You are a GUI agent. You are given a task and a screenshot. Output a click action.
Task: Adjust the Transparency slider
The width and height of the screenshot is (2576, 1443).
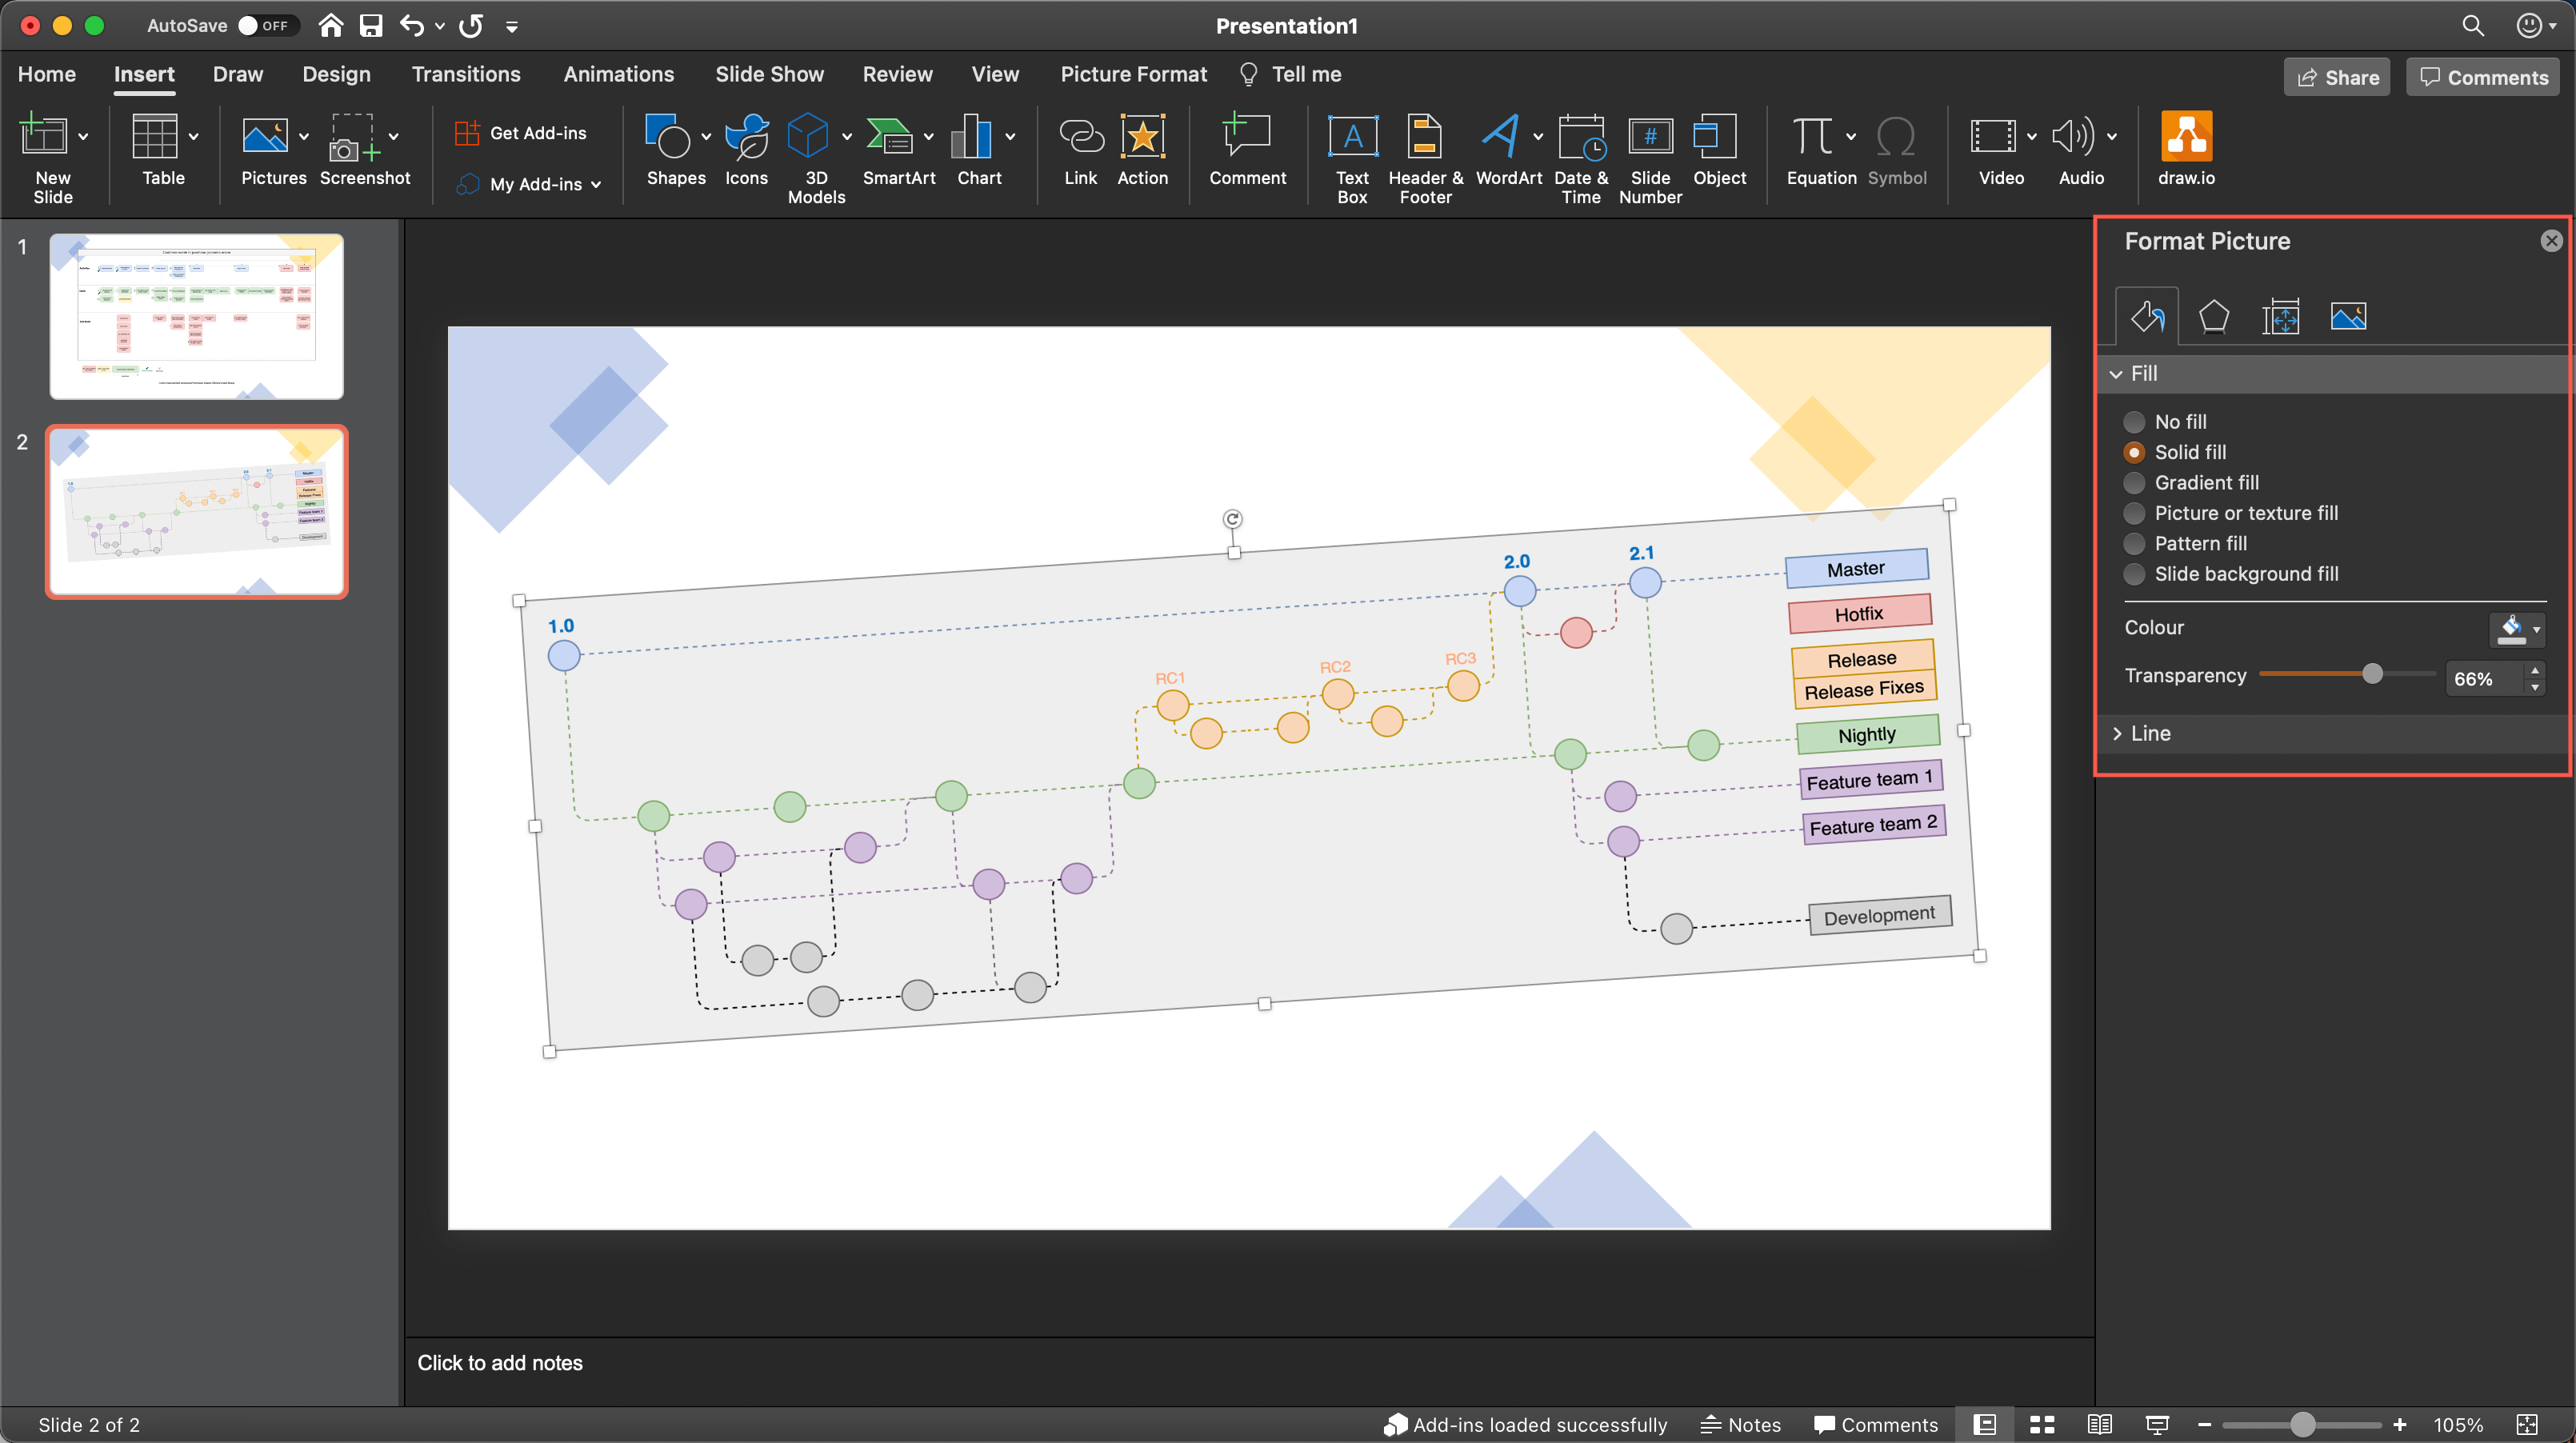[2373, 674]
